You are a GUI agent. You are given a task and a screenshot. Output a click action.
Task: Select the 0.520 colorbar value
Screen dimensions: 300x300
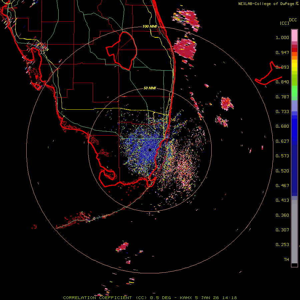click(x=282, y=171)
